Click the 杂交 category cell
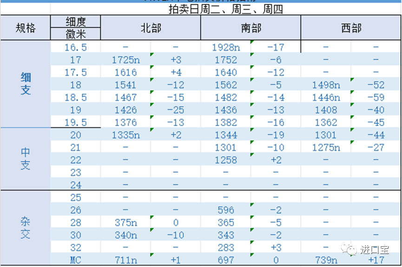The image size is (402, 267). tap(26, 228)
